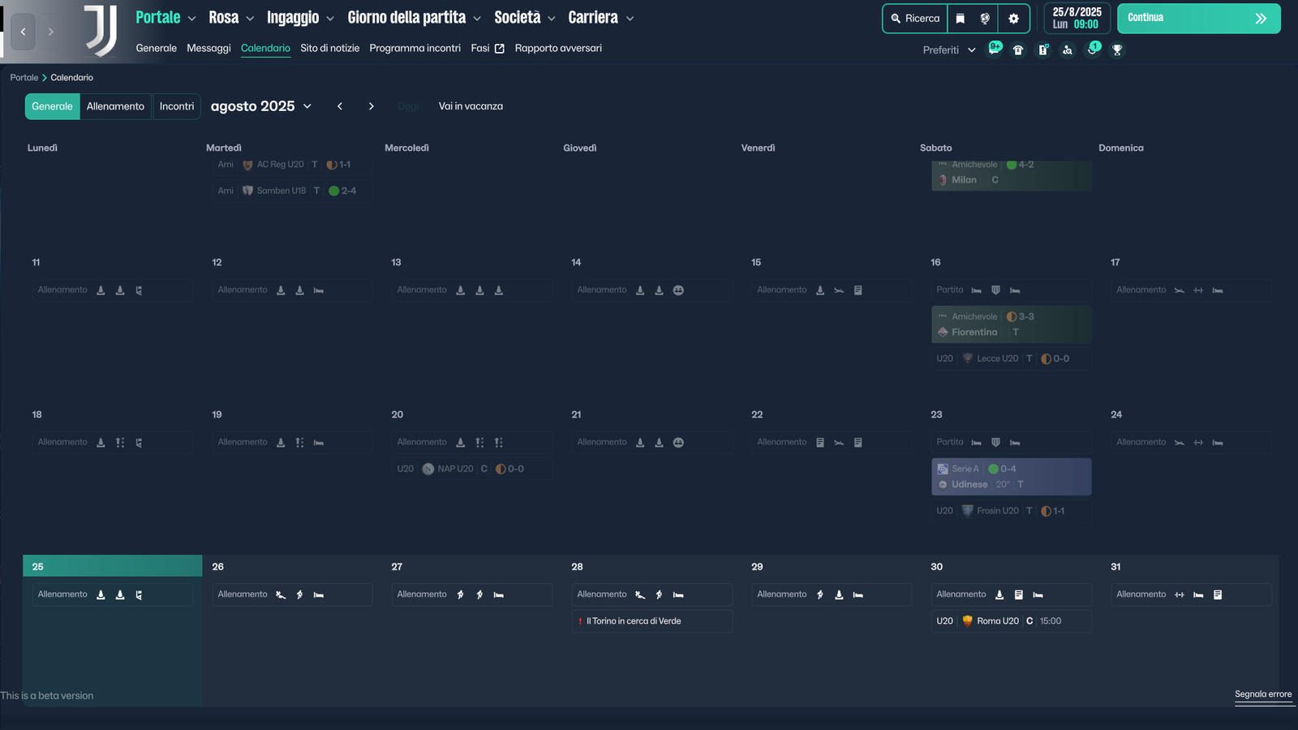Open the Rosa menu dropdown
Image resolution: width=1298 pixels, height=730 pixels.
coord(231,18)
